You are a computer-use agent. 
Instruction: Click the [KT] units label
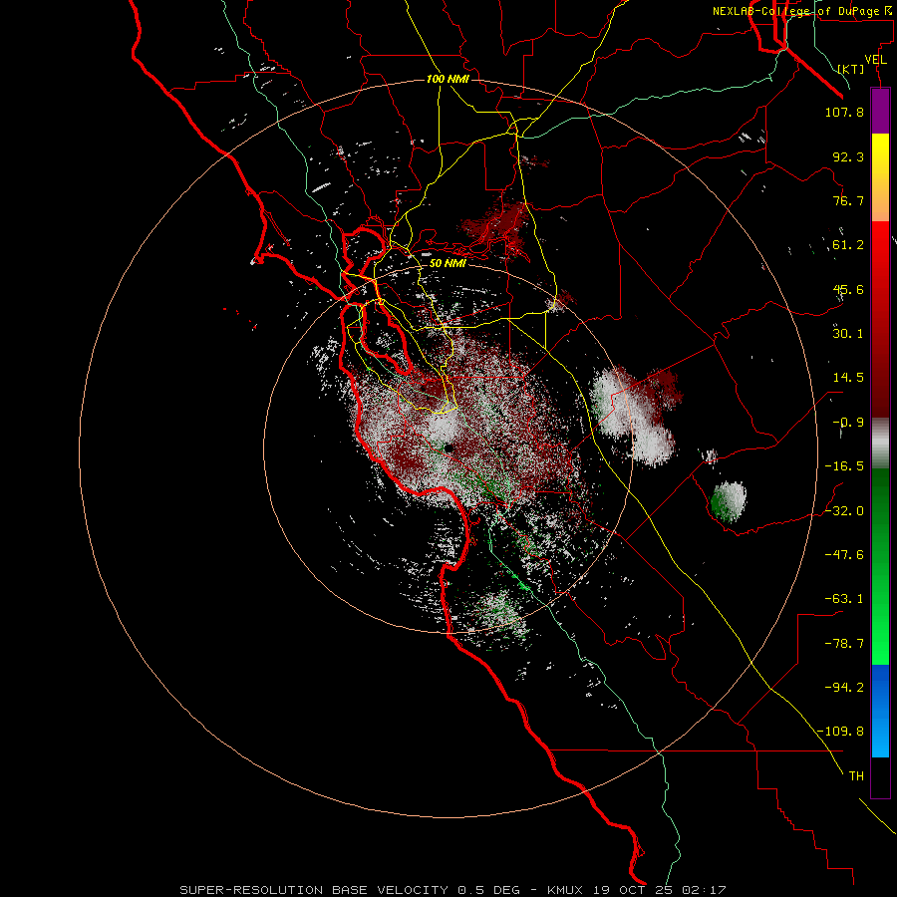coord(851,69)
